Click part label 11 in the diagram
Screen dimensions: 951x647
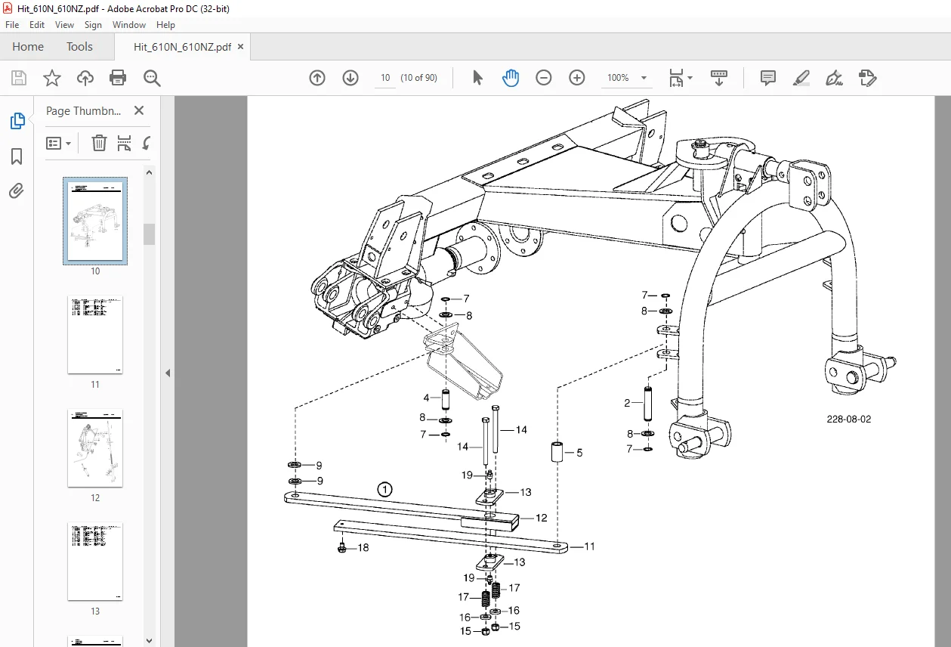(589, 546)
